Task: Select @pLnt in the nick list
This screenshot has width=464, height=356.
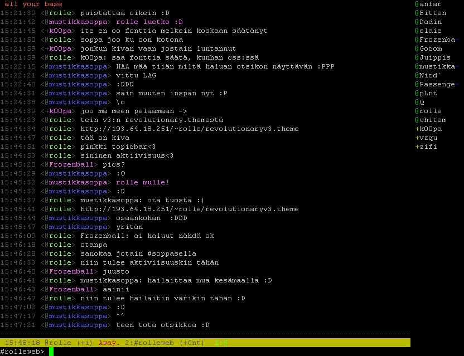Action: point(426,93)
